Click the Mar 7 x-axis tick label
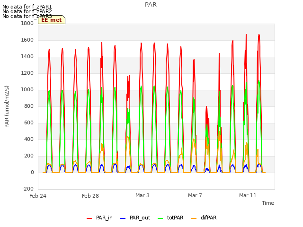This screenshot has height=227, width=303. click(195, 195)
